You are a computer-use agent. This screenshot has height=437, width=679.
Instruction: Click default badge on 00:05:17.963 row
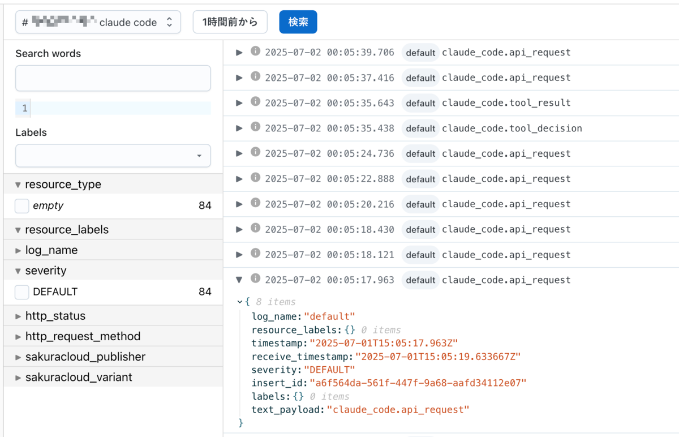420,280
